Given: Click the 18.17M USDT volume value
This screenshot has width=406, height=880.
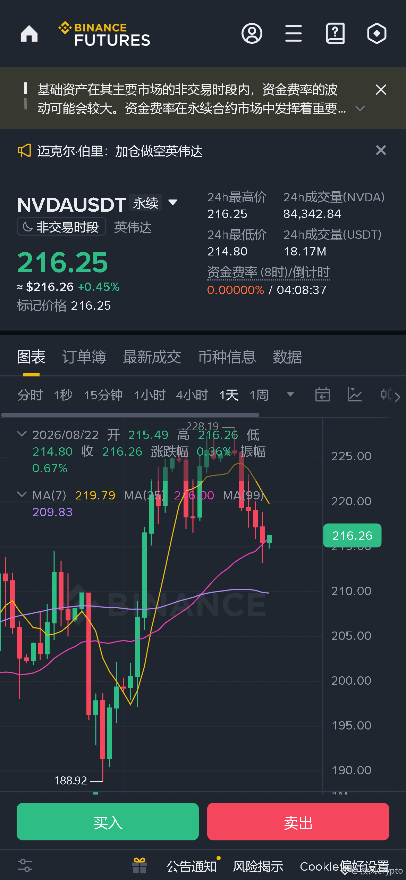Looking at the screenshot, I should [x=305, y=251].
